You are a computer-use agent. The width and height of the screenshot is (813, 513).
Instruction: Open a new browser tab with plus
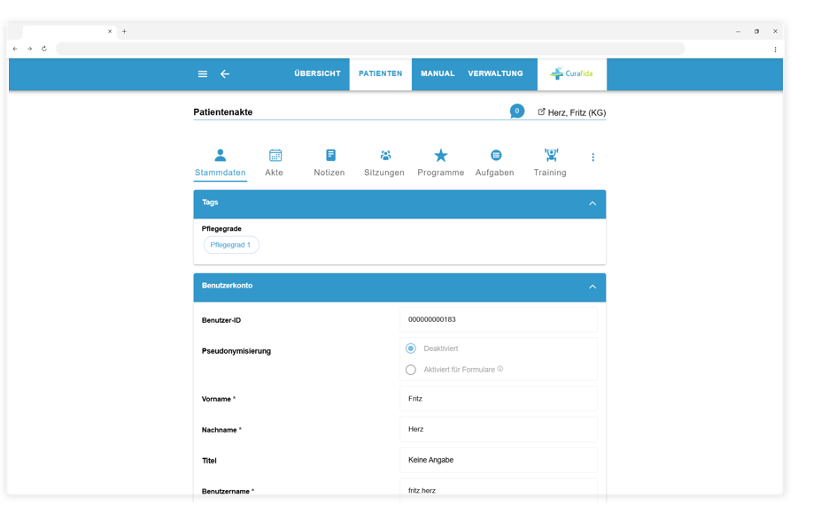[x=125, y=31]
